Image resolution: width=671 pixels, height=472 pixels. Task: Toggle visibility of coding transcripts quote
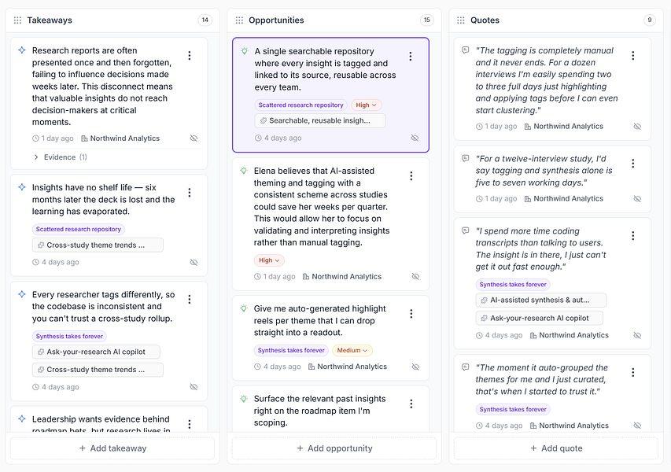637,335
